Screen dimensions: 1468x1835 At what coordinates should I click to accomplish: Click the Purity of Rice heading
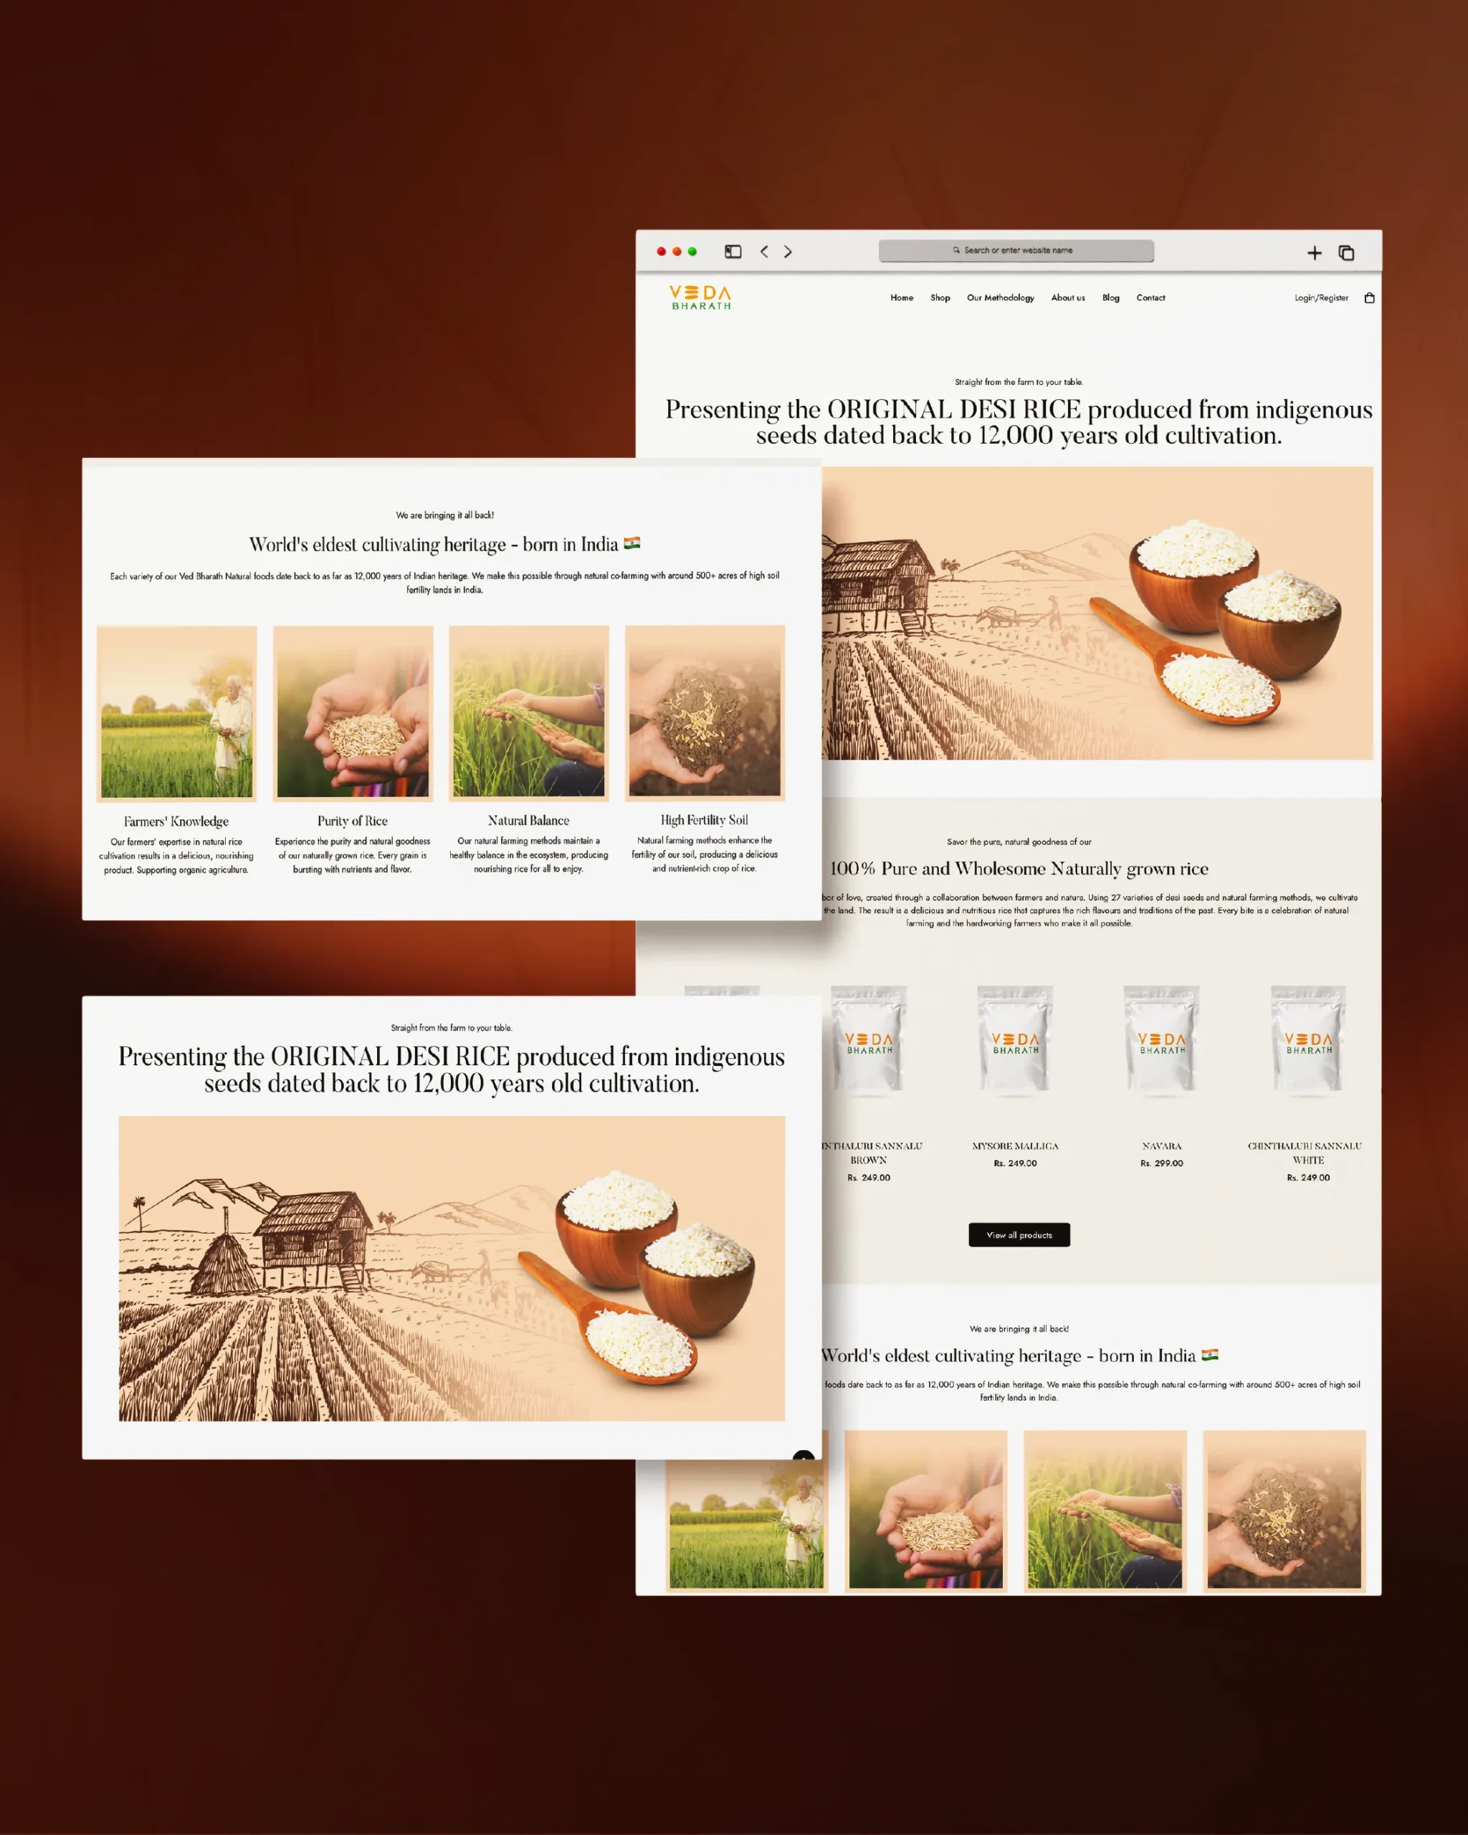[x=353, y=821]
